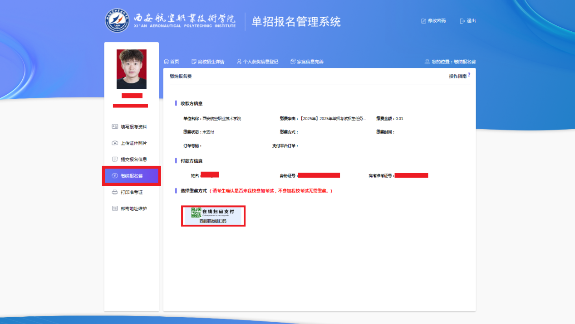Go to 首页 tab
The width and height of the screenshot is (575, 324).
(174, 62)
